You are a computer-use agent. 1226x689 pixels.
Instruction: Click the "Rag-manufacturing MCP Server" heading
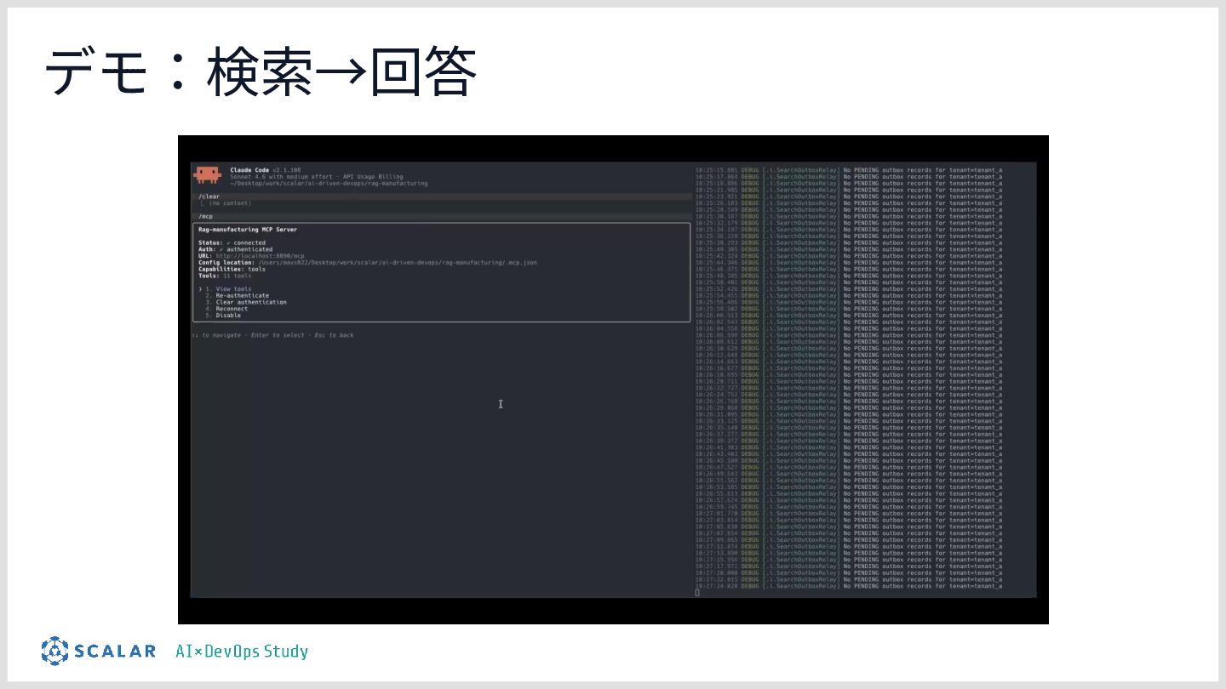tap(248, 230)
